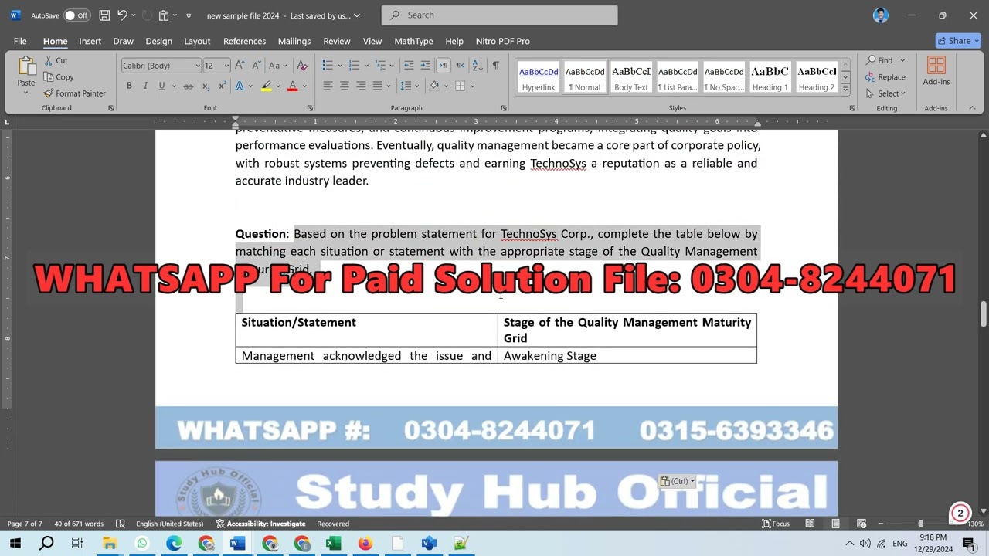Image resolution: width=989 pixels, height=556 pixels.
Task: Toggle Strikethrough text formatting
Action: [x=189, y=86]
